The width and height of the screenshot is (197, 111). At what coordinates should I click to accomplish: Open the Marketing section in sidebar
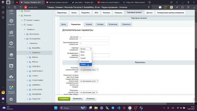[11, 22]
